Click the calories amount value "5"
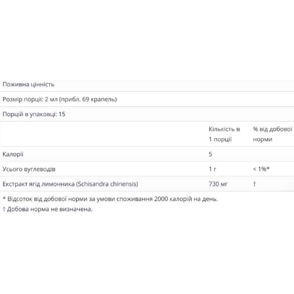 click(210, 154)
